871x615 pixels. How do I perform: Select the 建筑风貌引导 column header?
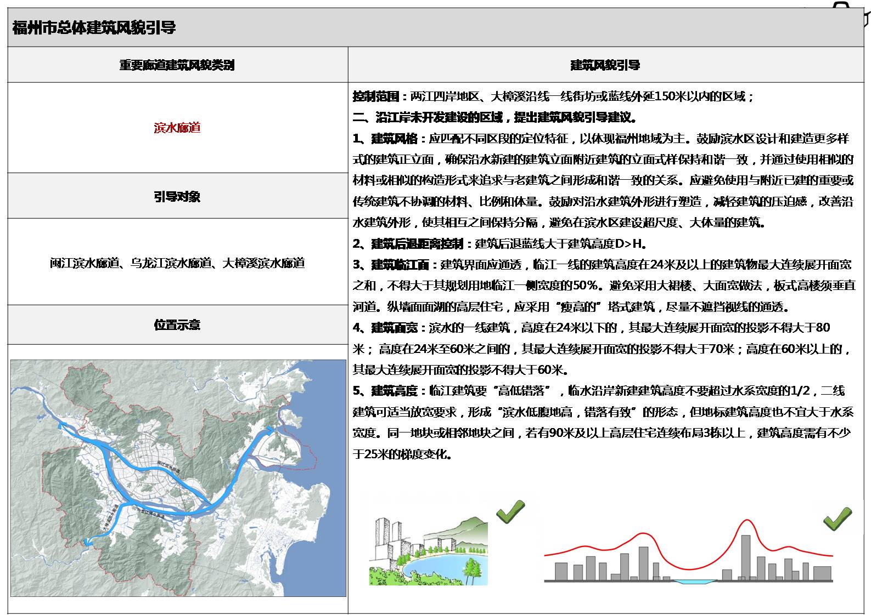pyautogui.click(x=605, y=65)
